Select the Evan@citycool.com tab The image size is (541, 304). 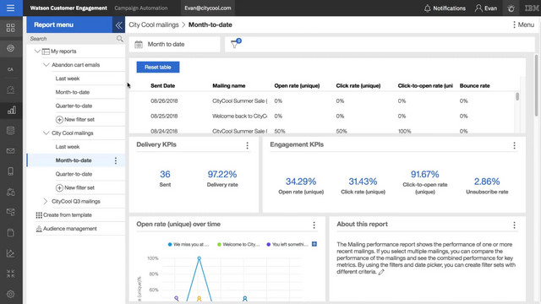(208, 8)
